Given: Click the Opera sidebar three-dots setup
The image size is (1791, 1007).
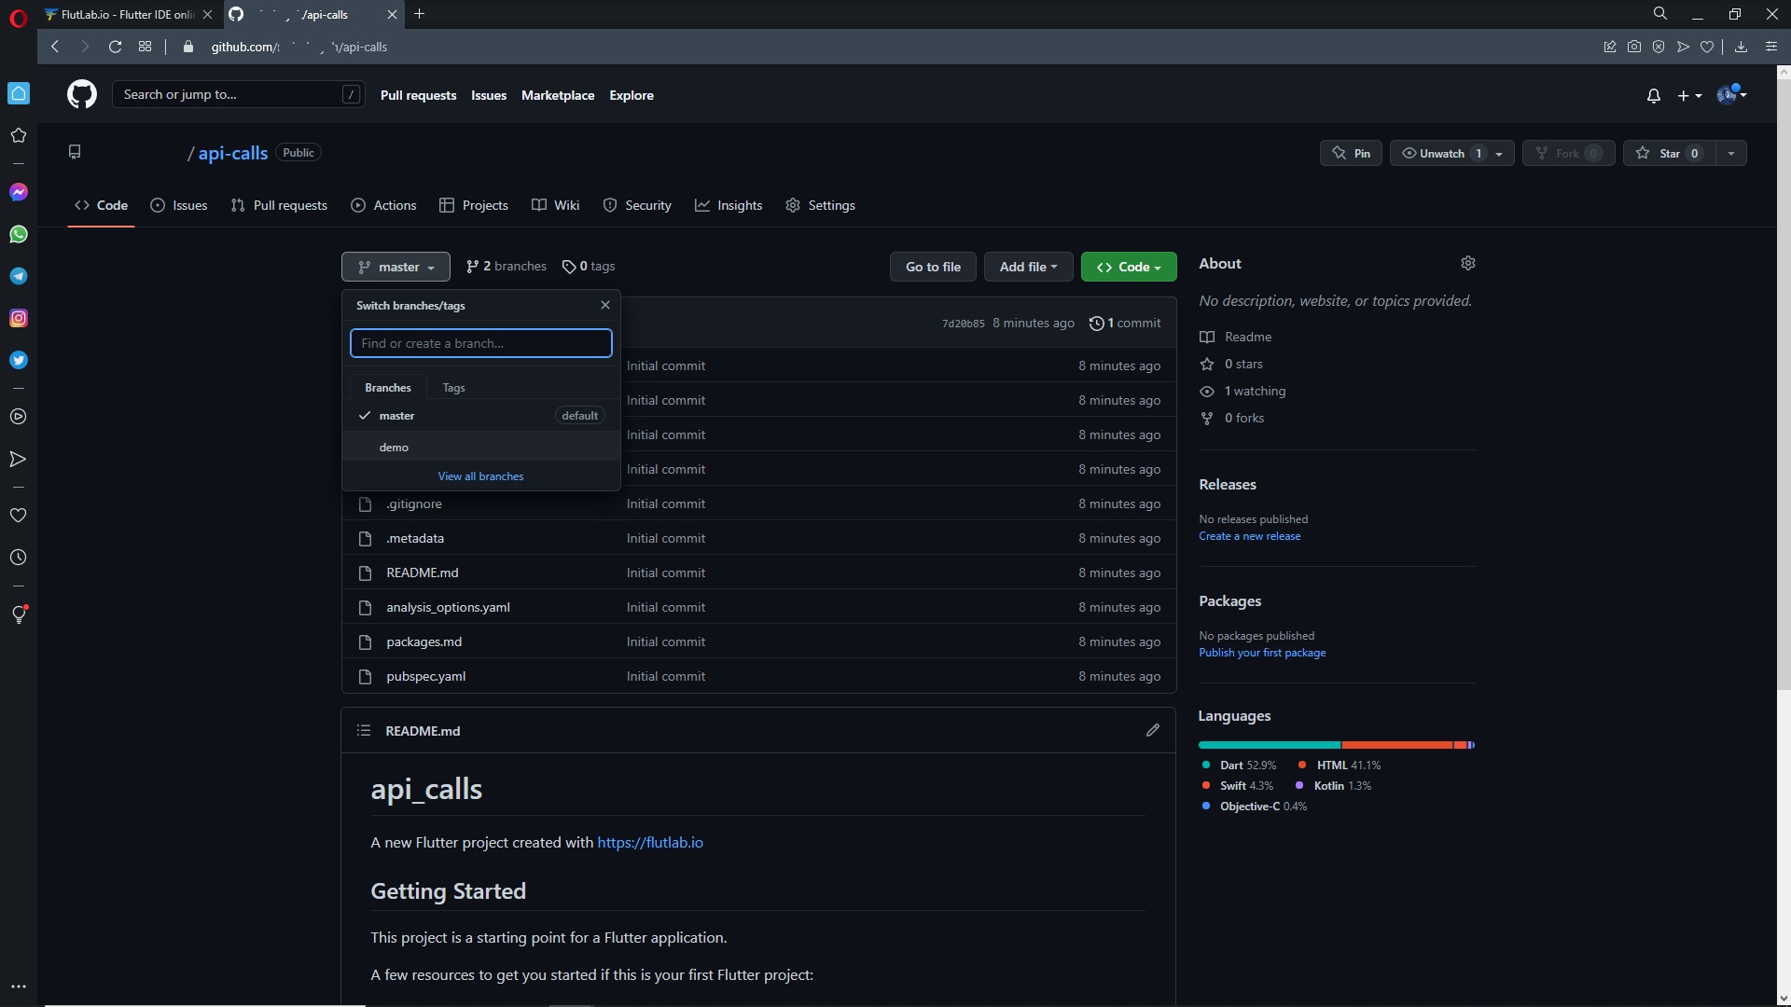Looking at the screenshot, I should [x=19, y=986].
